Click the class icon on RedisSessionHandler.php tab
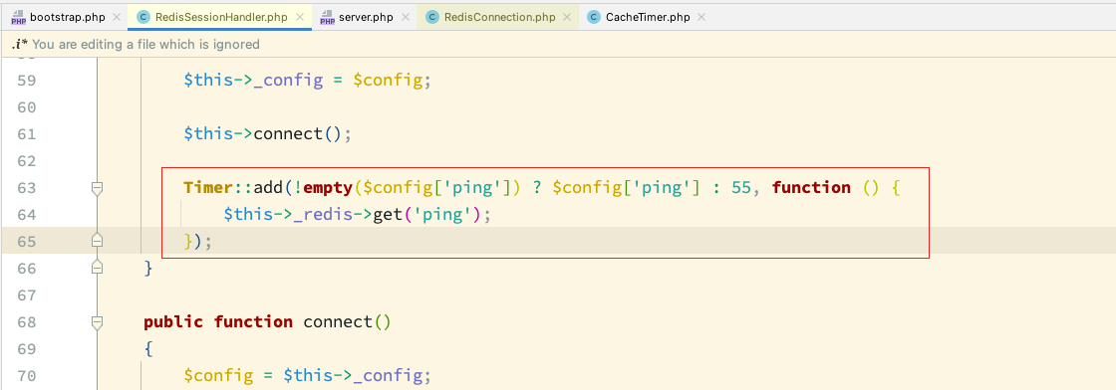This screenshot has height=390, width=1116. tap(143, 17)
